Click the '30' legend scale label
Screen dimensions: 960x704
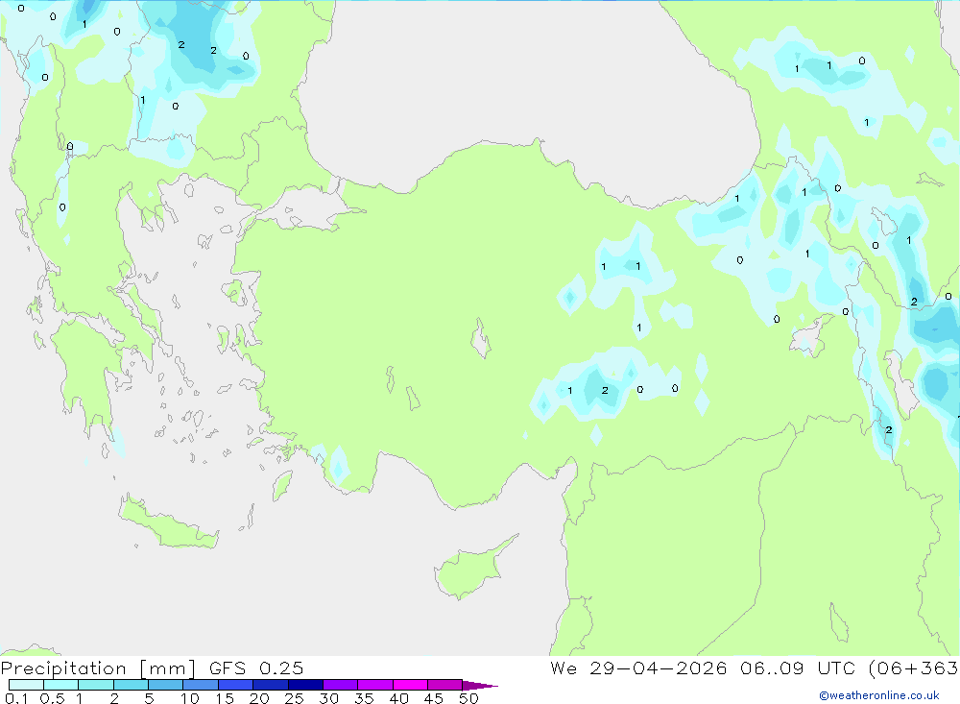(x=328, y=698)
